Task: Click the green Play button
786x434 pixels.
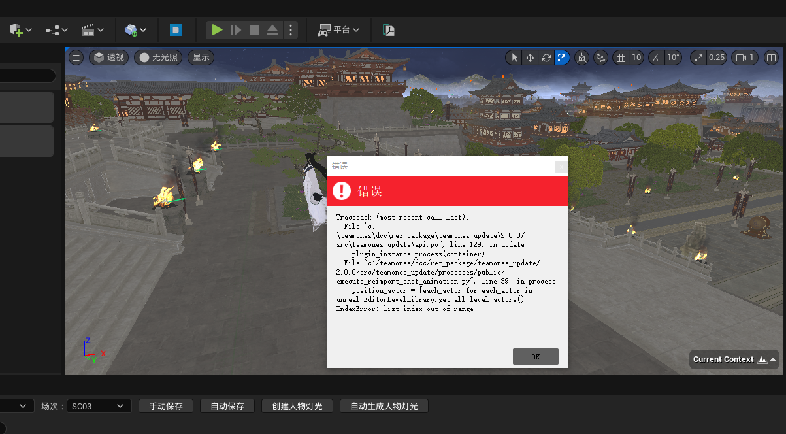Action: coord(218,30)
